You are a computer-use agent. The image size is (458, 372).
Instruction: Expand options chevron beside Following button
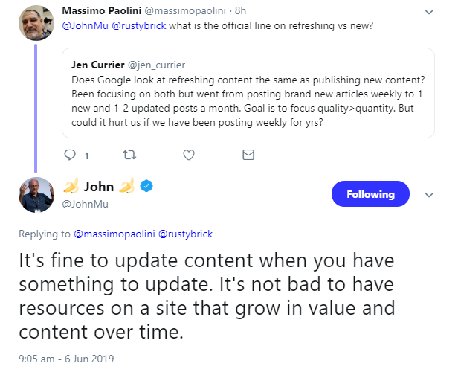click(428, 194)
